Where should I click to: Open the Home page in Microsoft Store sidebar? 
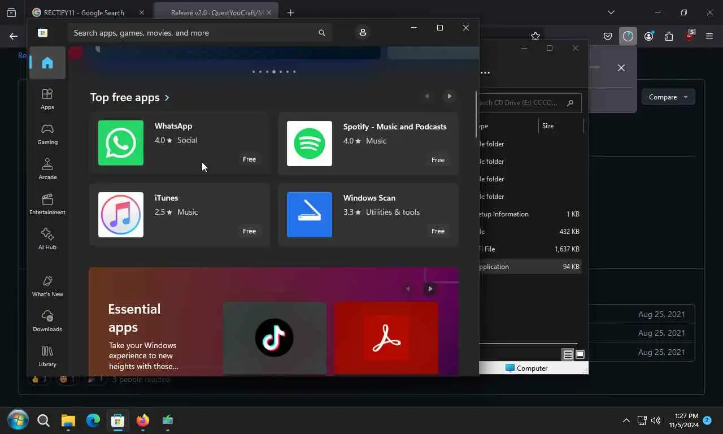pos(47,63)
